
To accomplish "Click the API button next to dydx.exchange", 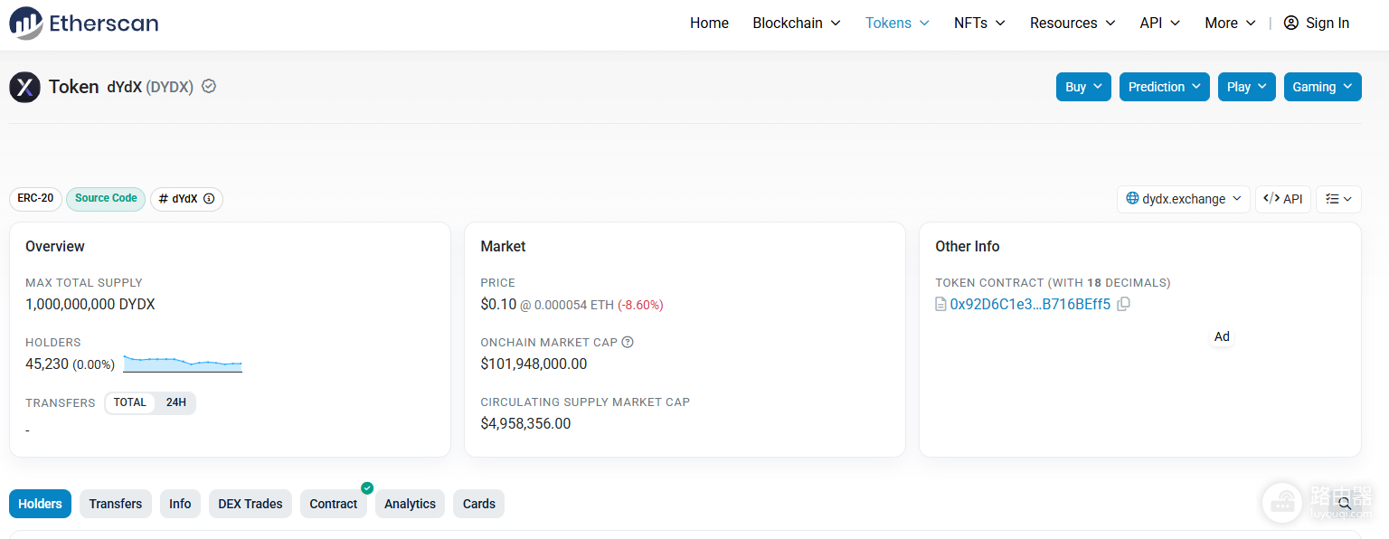I will click(x=1282, y=199).
